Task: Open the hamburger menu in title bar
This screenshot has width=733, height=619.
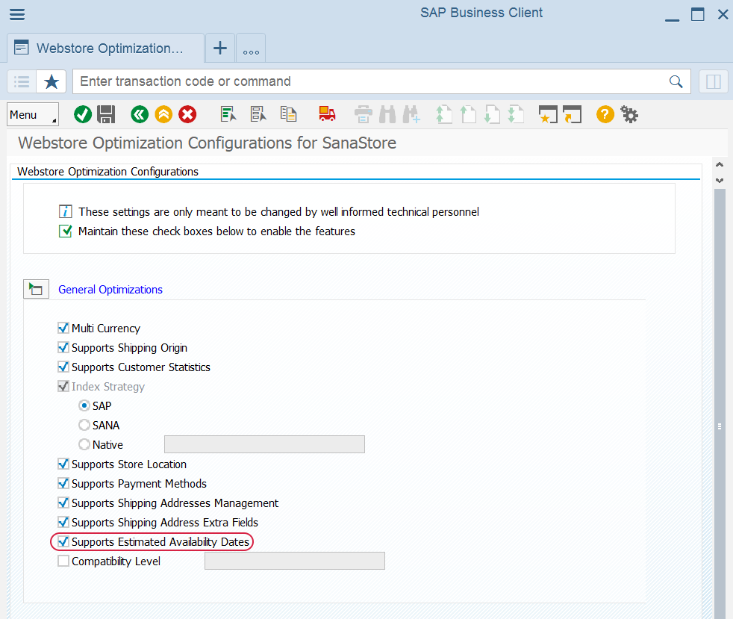Action: pyautogui.click(x=17, y=14)
